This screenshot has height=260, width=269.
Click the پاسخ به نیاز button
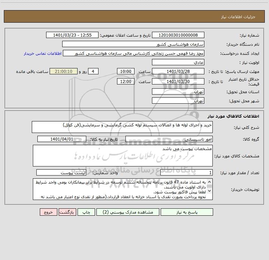(187, 212)
